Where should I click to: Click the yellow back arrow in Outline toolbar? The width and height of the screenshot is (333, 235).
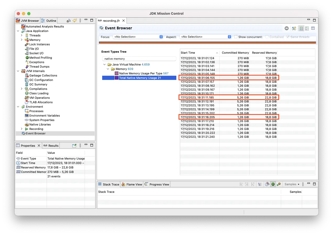pyautogui.click(x=75, y=20)
